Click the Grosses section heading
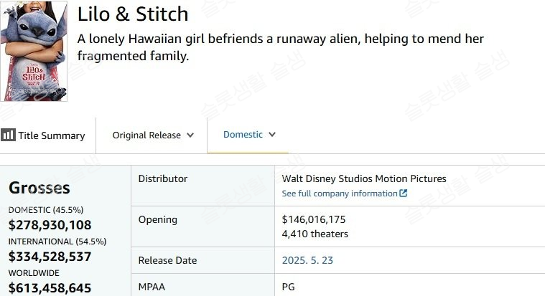 pos(39,188)
